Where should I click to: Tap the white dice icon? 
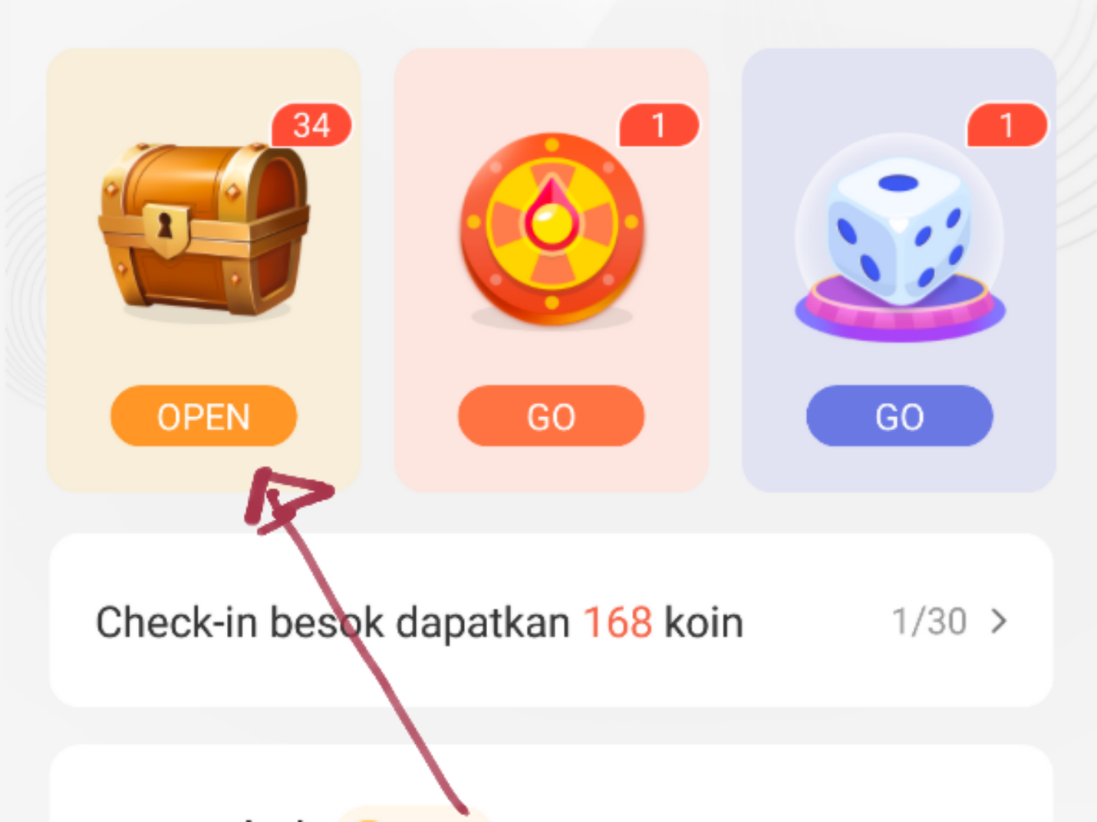point(899,230)
